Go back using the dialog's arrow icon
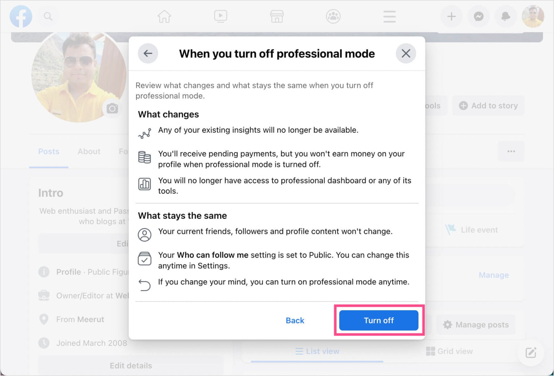Image resolution: width=554 pixels, height=376 pixels. coord(148,53)
